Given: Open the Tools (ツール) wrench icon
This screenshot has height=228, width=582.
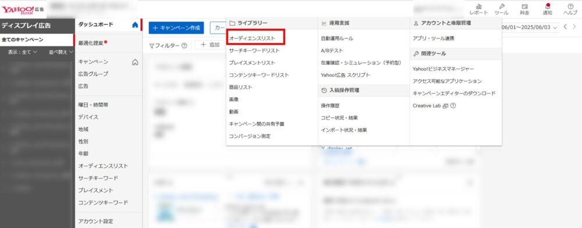Looking at the screenshot, I should [502, 9].
